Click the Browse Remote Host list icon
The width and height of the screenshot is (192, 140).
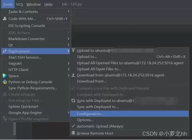pos(73,133)
